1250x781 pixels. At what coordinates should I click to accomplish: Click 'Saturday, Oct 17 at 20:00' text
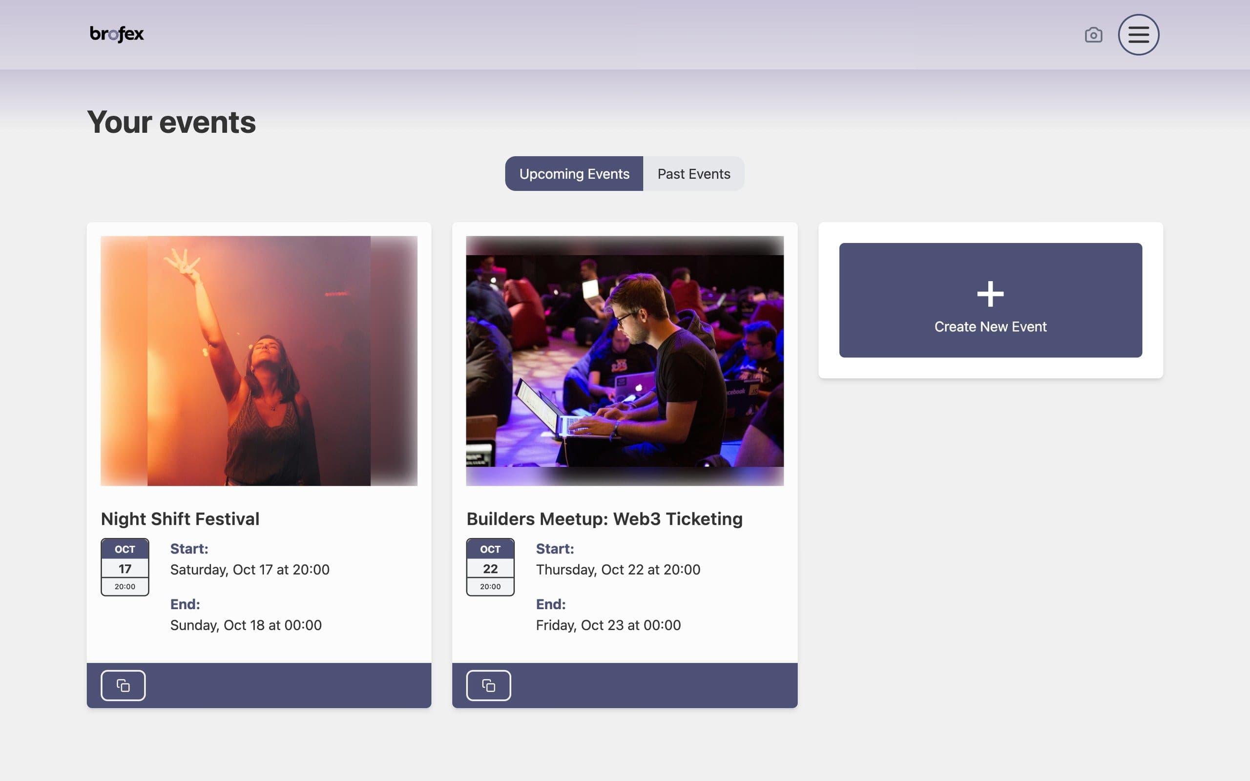point(250,569)
